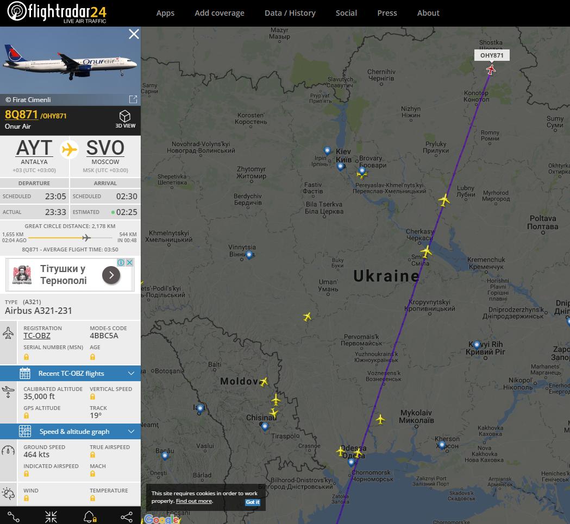
Task: Click the SVO destination airport code
Action: click(x=105, y=148)
